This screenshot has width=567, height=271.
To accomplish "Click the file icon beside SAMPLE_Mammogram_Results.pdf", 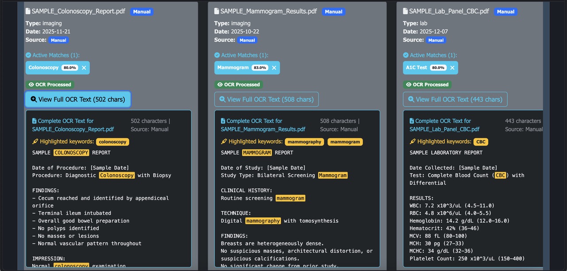I will (217, 11).
